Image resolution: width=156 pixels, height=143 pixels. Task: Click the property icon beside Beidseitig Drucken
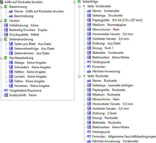pyautogui.click(x=6, y=30)
